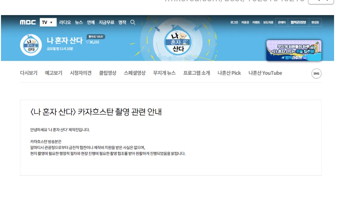Open the 뉴스 menu item
This screenshot has height=198, width=337.
pos(79,22)
